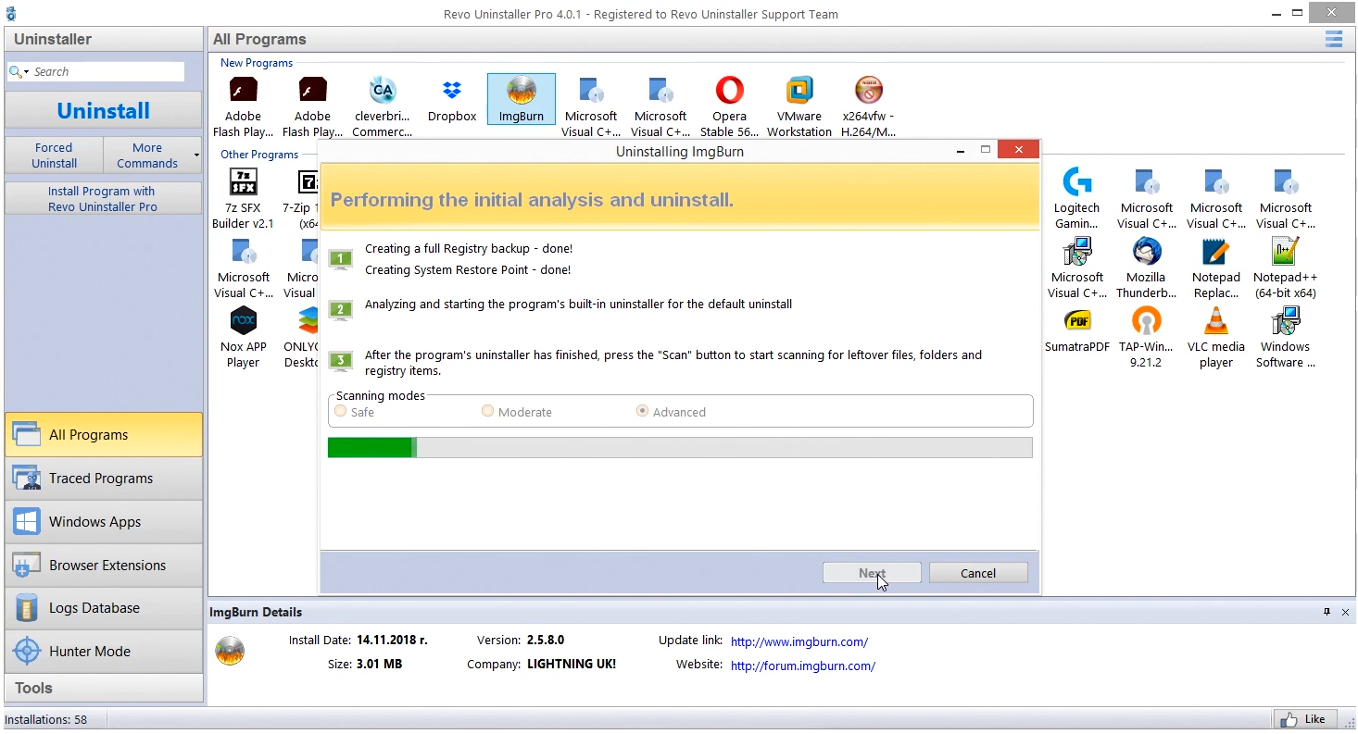Select the Nox APP Player icon
This screenshot has height=734, width=1358.
coord(243,321)
